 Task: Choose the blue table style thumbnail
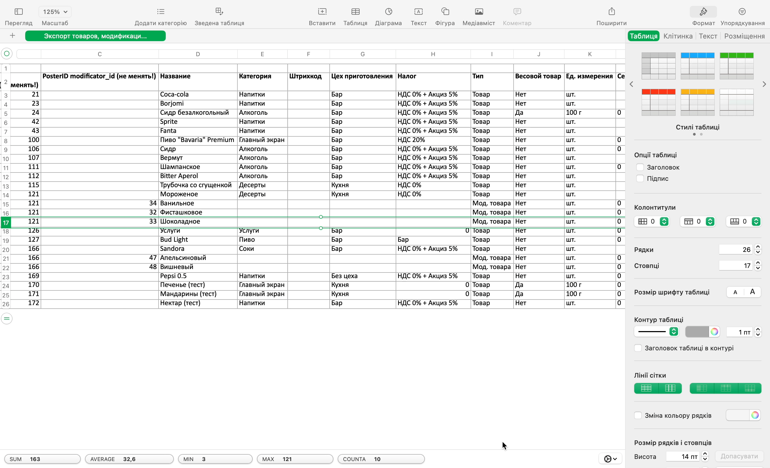click(698, 66)
